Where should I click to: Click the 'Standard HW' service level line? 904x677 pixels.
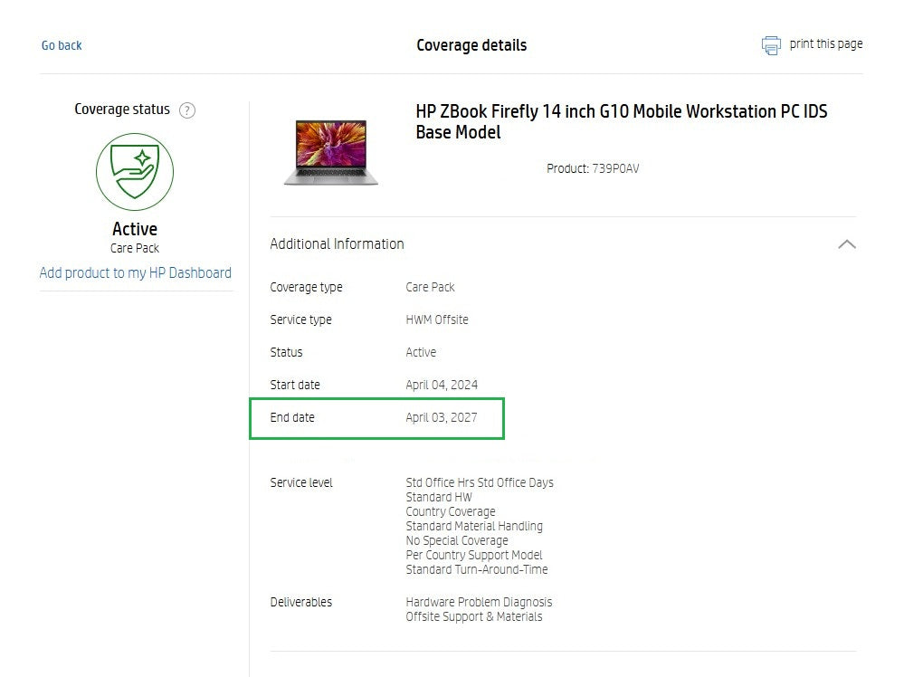439,497
